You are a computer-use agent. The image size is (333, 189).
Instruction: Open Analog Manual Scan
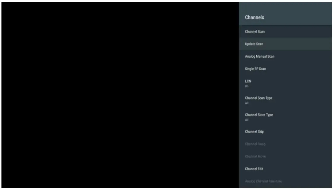click(x=285, y=56)
